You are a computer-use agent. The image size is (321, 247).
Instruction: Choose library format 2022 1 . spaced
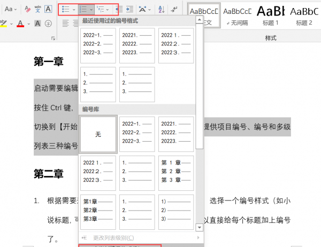coord(98,173)
